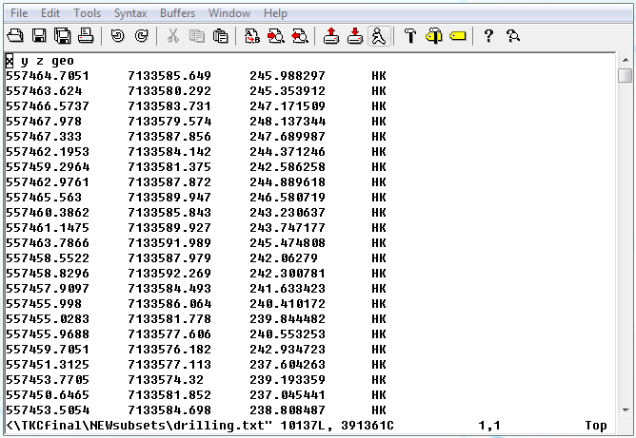Click z value 243.230637

click(x=288, y=213)
